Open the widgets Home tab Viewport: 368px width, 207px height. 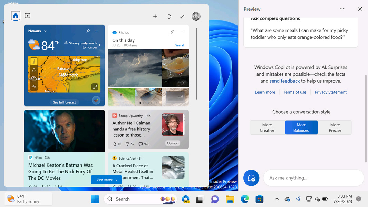point(16,16)
